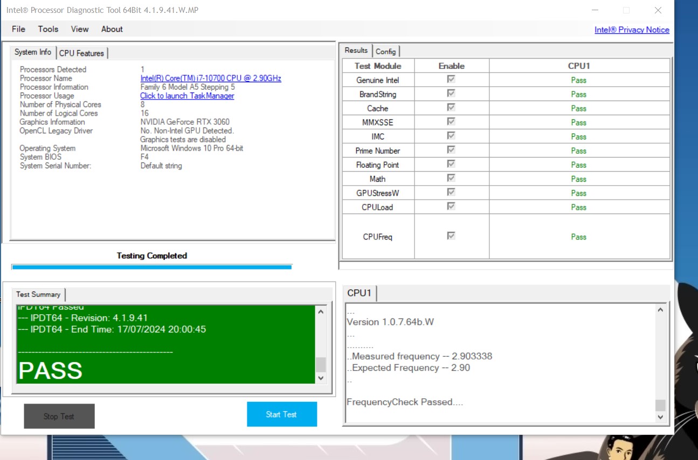Click to launch TaskManager link
The height and width of the screenshot is (460, 698).
coord(187,96)
